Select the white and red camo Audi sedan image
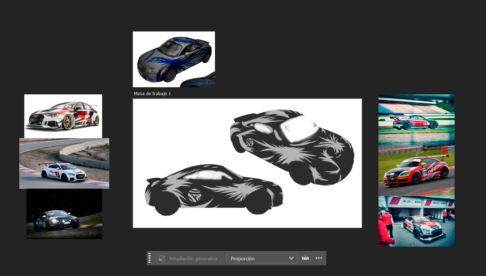This screenshot has height=276, width=486. coord(63,115)
